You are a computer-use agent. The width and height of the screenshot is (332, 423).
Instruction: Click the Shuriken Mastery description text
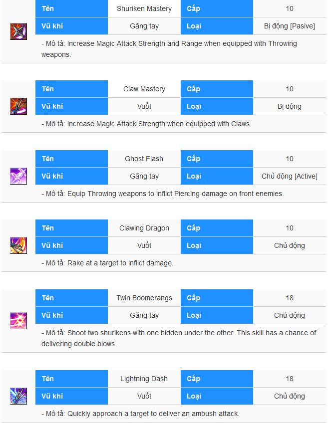(x=169, y=49)
